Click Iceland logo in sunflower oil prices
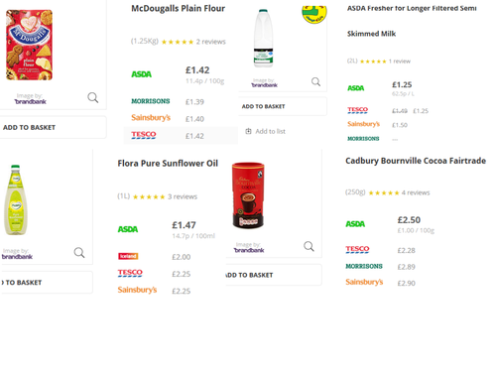Viewport: 496px width, 372px height. pos(128,256)
